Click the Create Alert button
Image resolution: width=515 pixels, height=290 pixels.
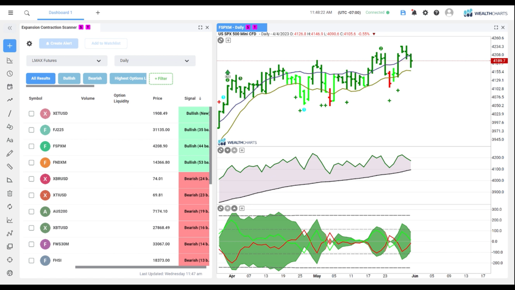pos(59,43)
